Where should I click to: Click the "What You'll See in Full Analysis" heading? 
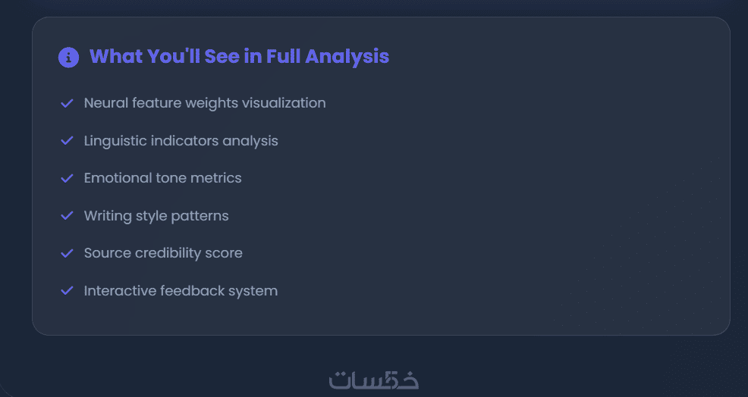click(x=239, y=56)
